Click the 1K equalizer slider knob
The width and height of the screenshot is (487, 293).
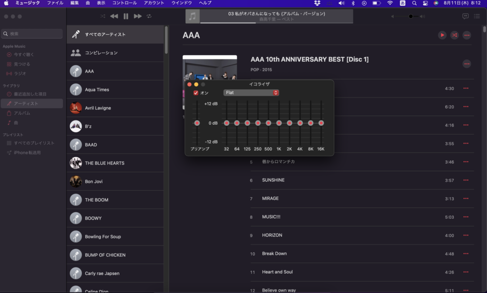pyautogui.click(x=279, y=123)
